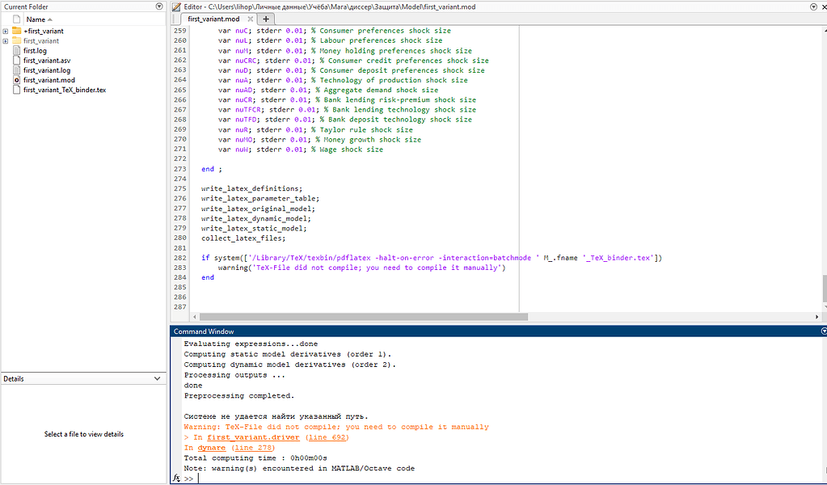Click the first_variant.mod file icon
The width and height of the screenshot is (827, 485).
click(x=16, y=81)
